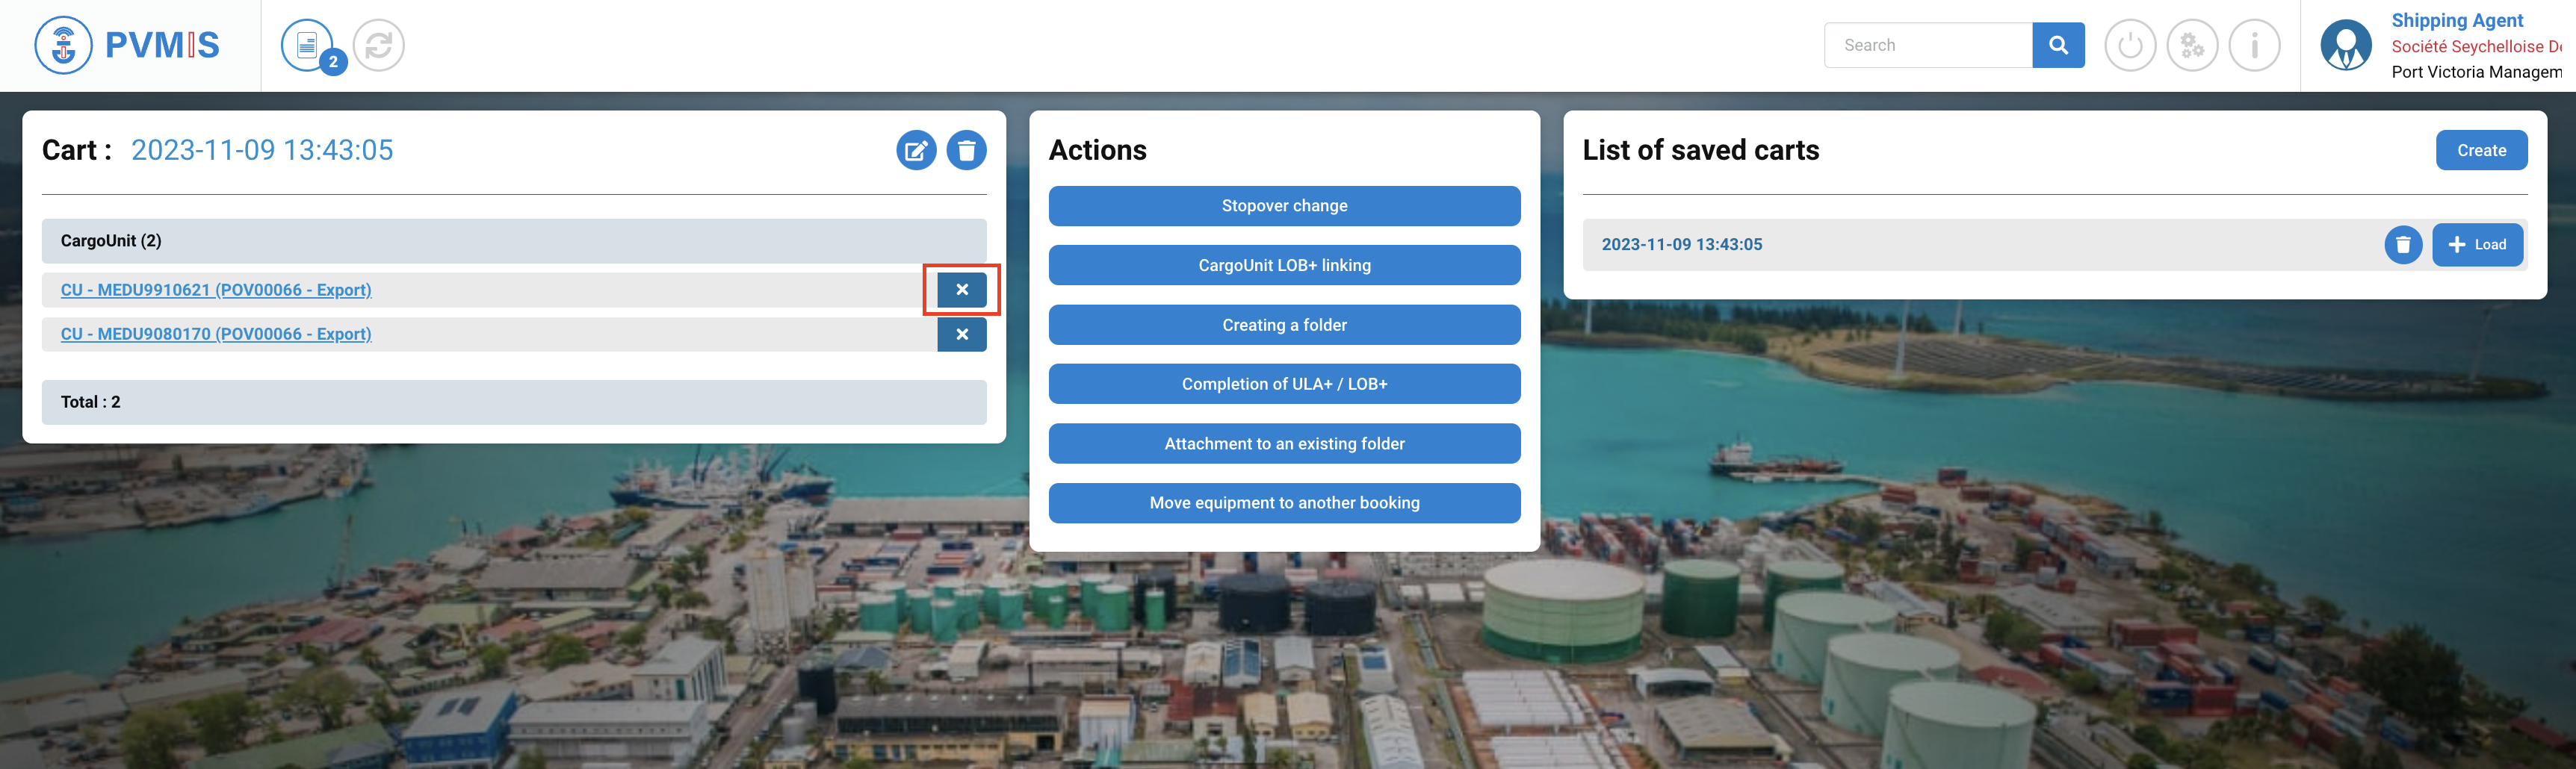
Task: Delete the saved cart 2023-11-09 13:43:05
Action: click(2402, 245)
